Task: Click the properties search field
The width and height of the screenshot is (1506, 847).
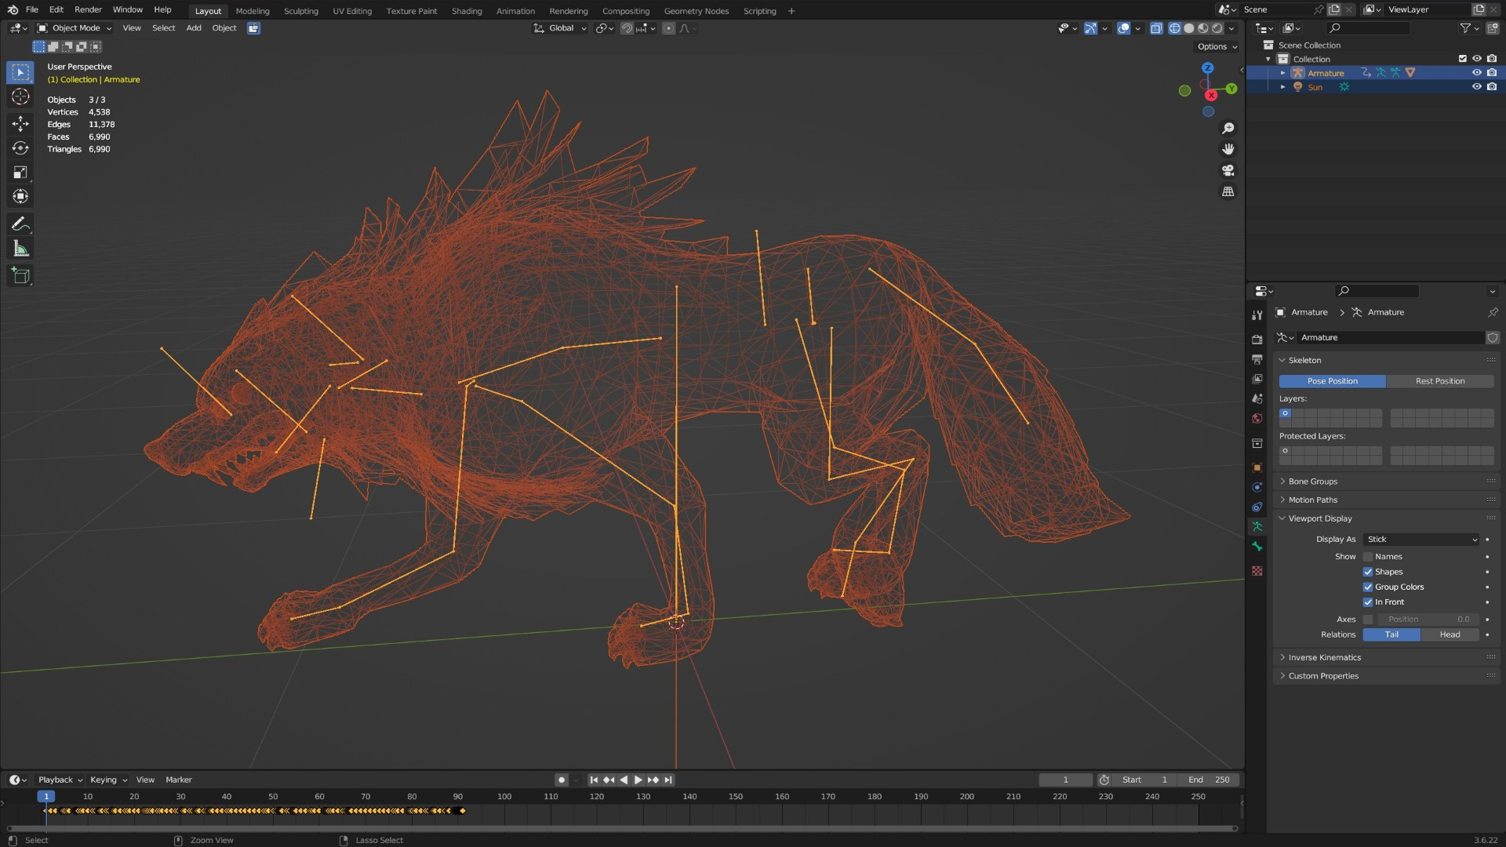Action: 1377,291
